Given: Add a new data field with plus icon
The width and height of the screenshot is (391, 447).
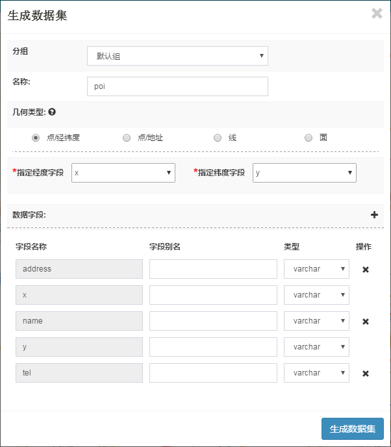Looking at the screenshot, I should 374,214.
